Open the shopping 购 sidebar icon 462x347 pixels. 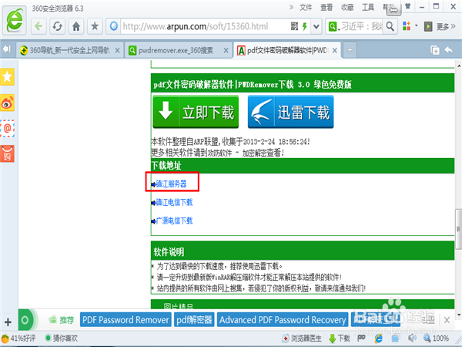(x=8, y=153)
